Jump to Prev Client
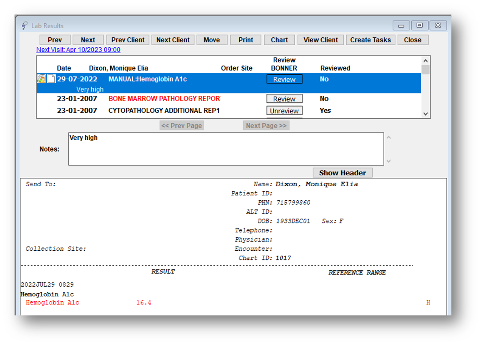Viewport: 481px width, 345px height. click(128, 40)
